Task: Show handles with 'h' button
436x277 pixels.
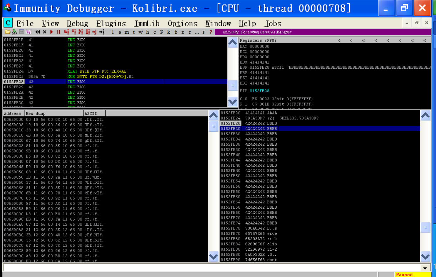Action: point(148,32)
